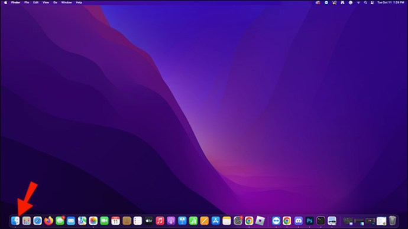Viewport: 408px width, 229px height.
Task: Open System Preferences gear icon
Action: tap(238, 221)
